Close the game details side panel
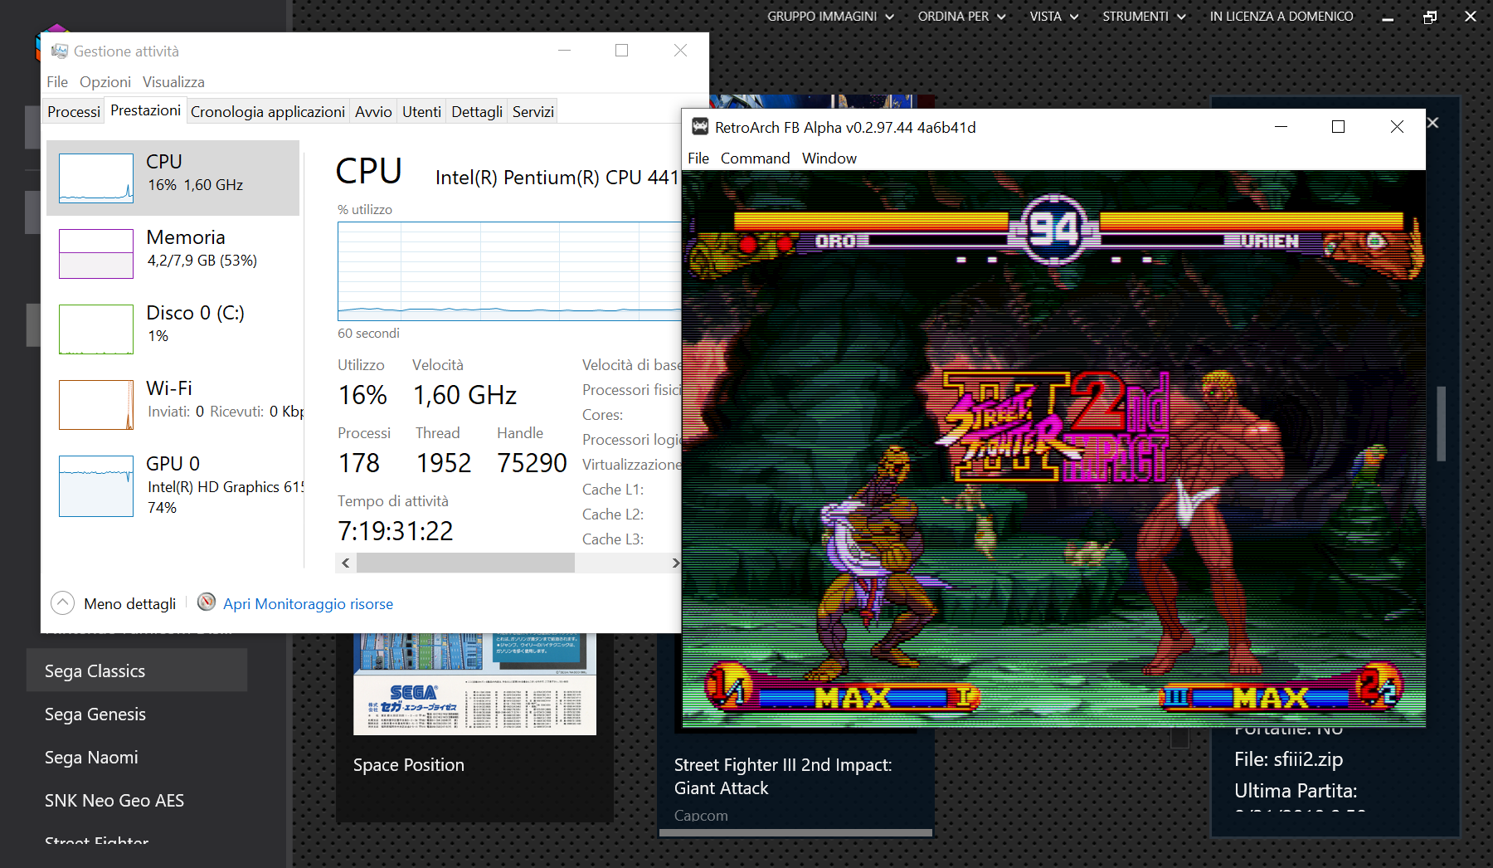Screen dimensions: 1493x868 tap(1433, 123)
